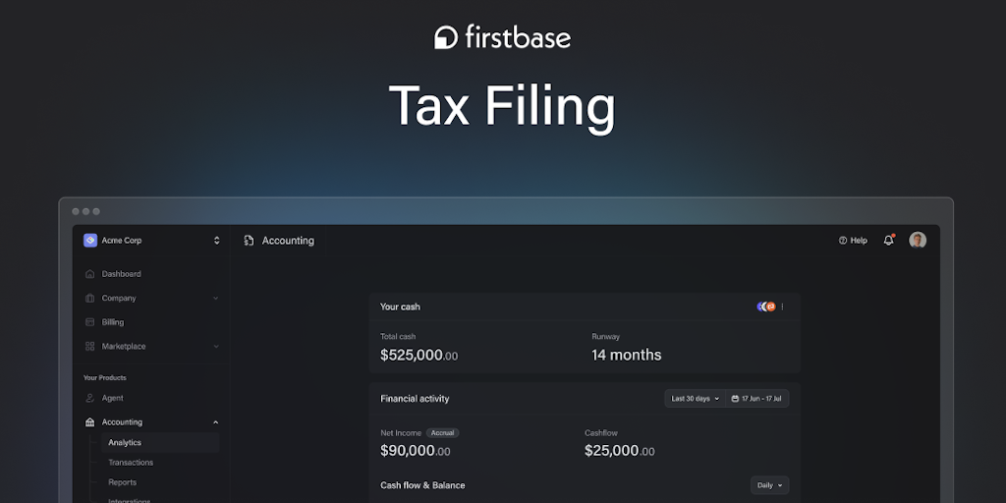Viewport: 1006px width, 503px height.
Task: Collapse the Accounting sidebar section
Action: coord(216,422)
